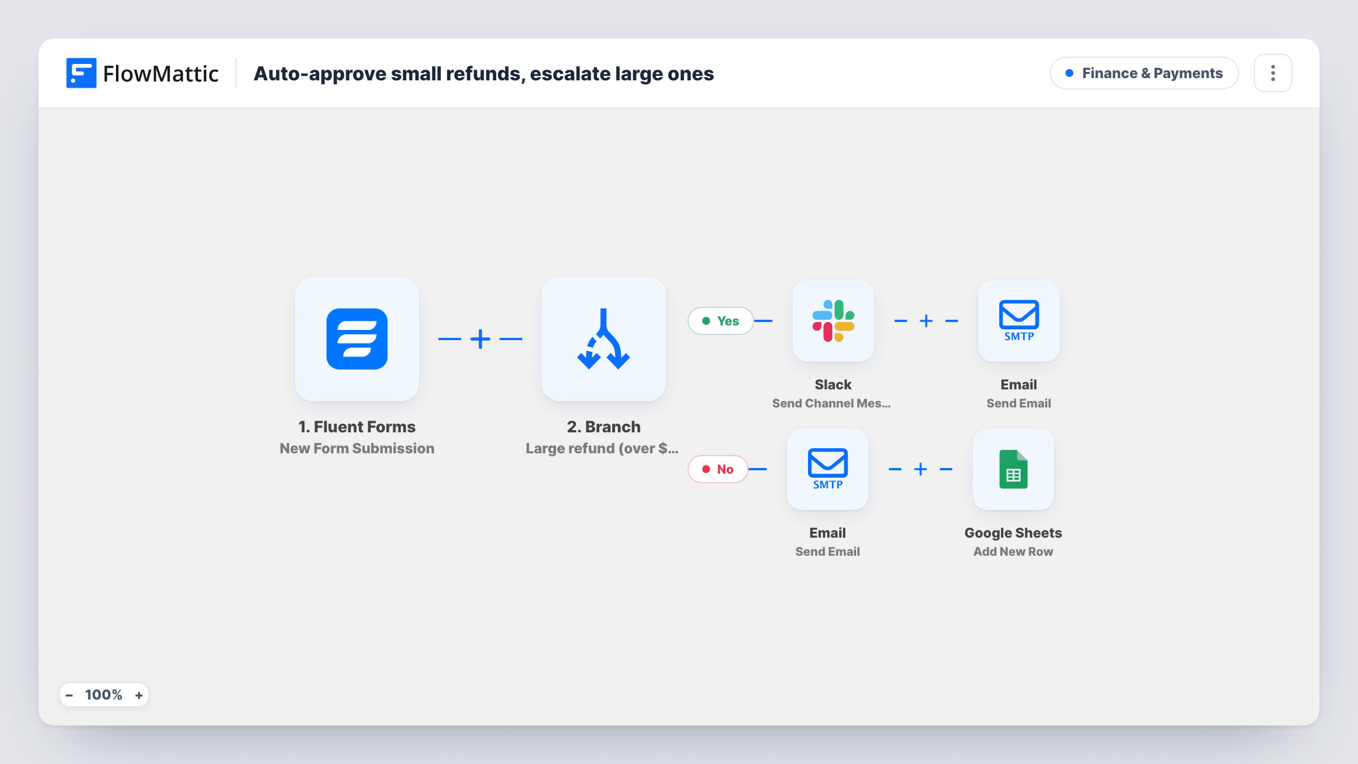
Task: Click the "2. Branch" label
Action: tap(604, 427)
